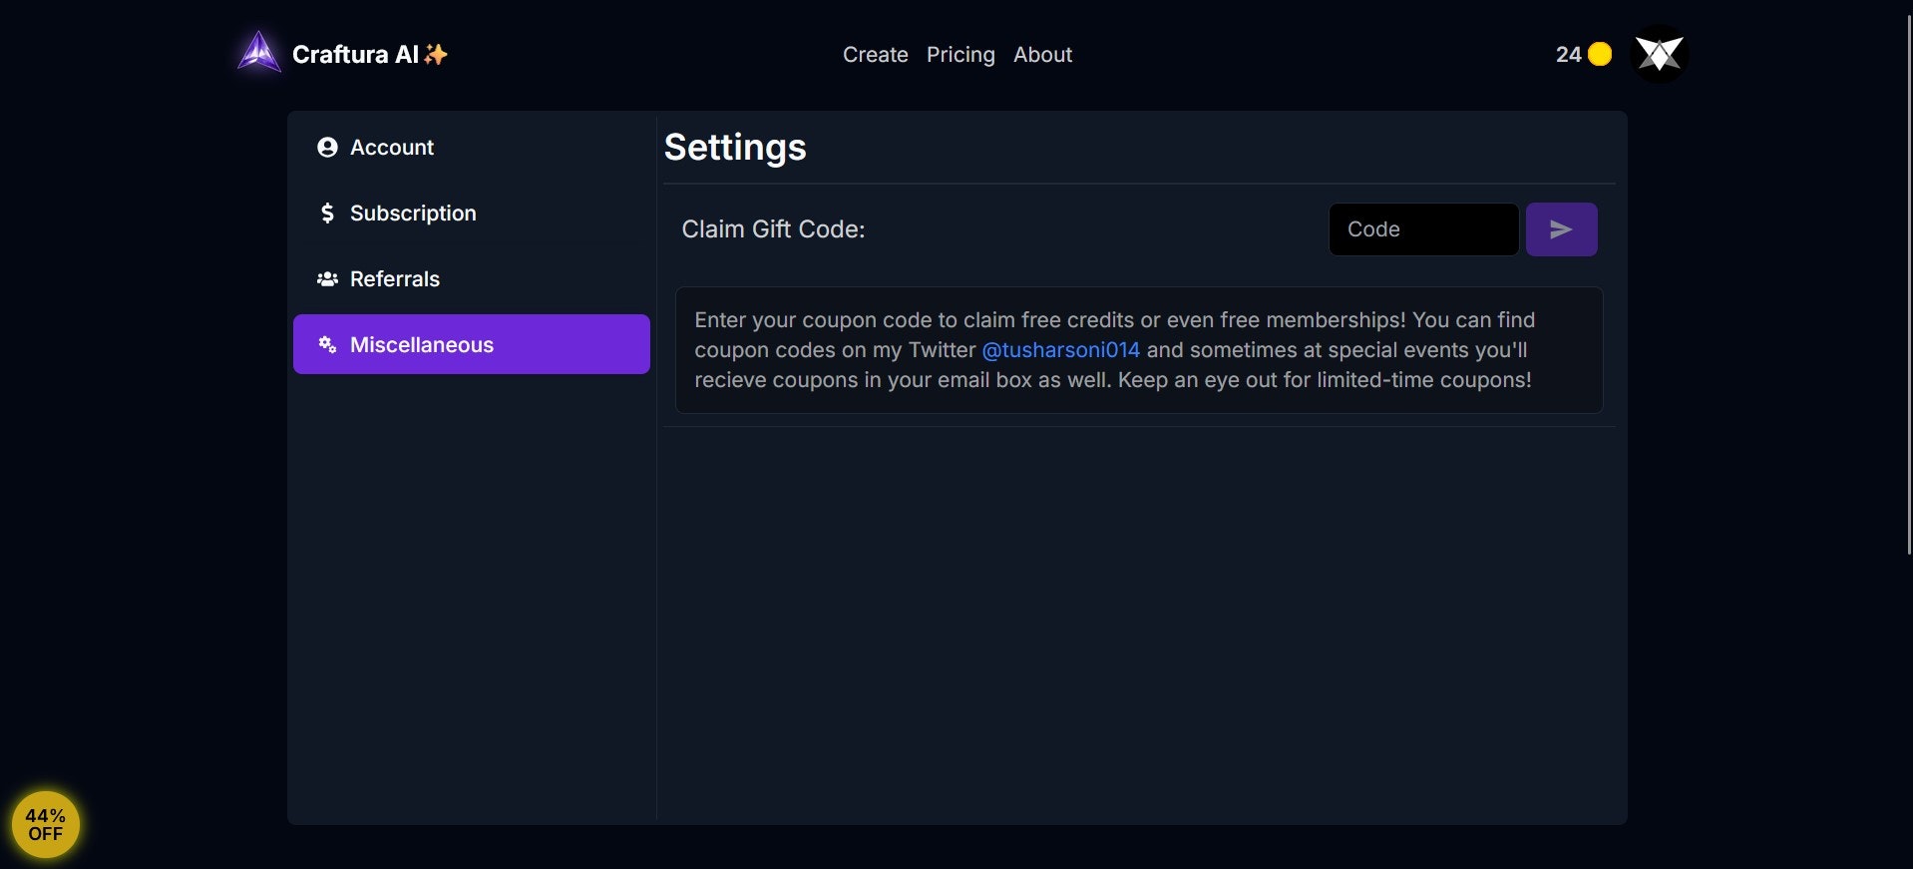Click the 44% OFF discount badge
This screenshot has height=869, width=1913.
coord(46,824)
